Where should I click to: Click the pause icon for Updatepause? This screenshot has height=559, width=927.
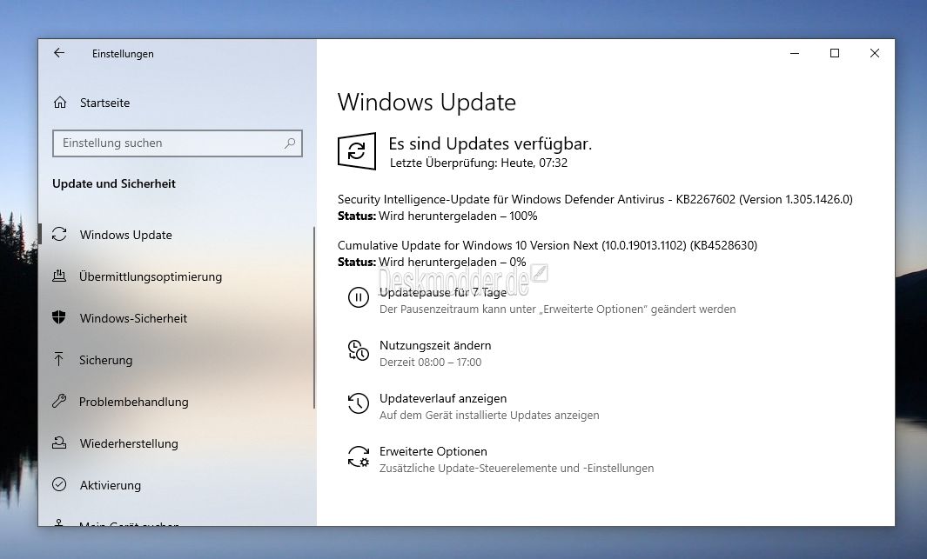coord(359,297)
